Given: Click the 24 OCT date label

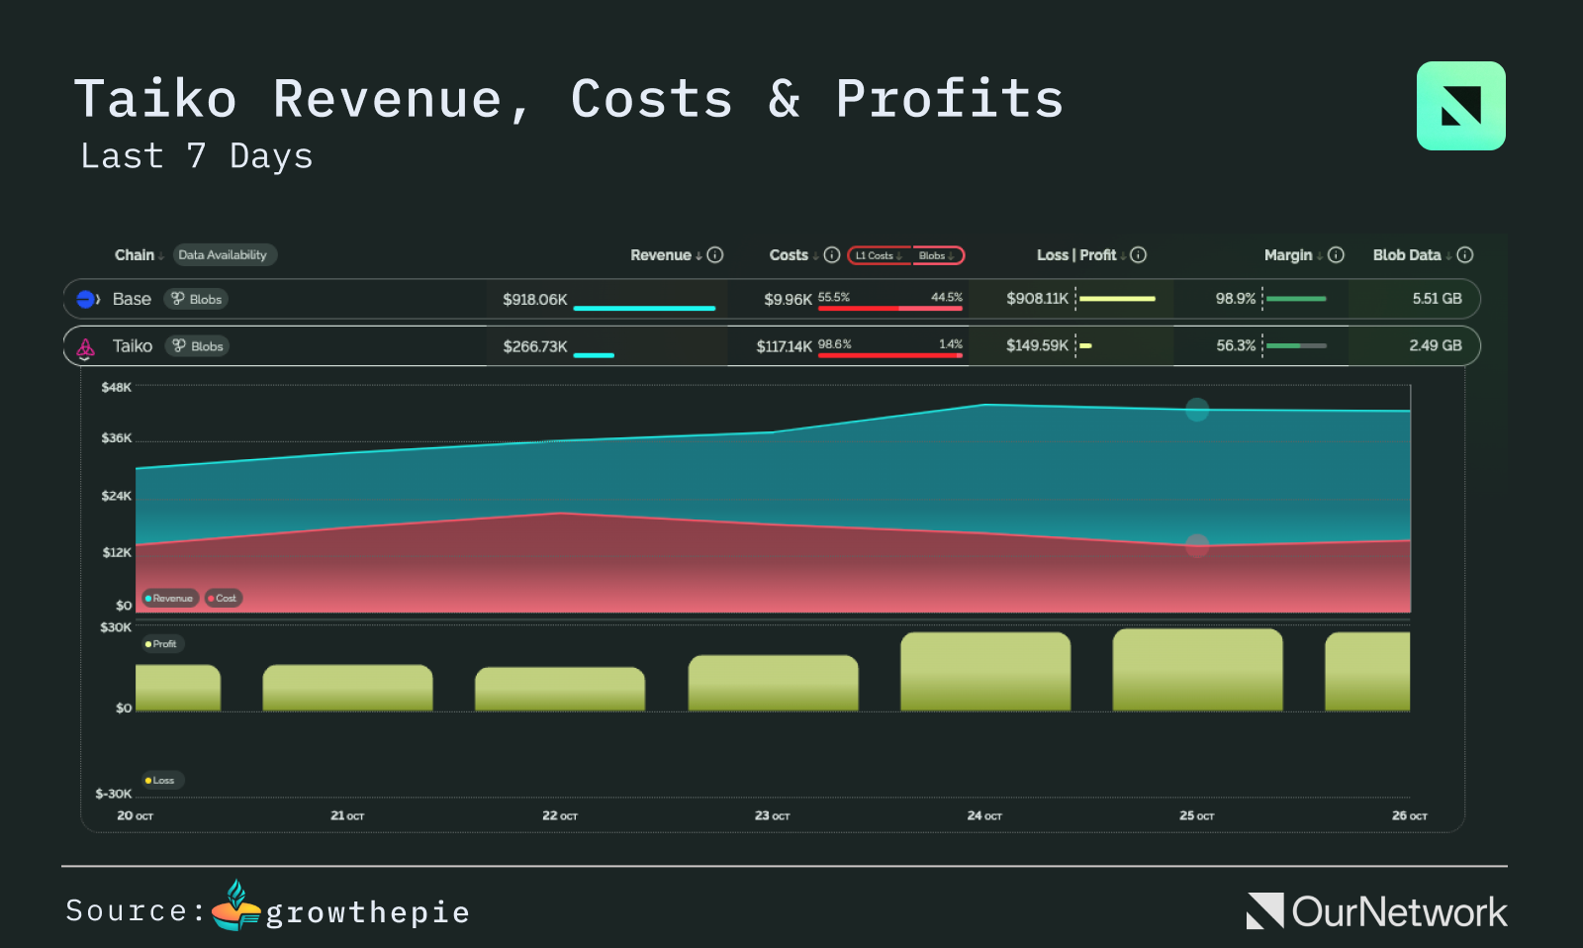Looking at the screenshot, I should 984,815.
